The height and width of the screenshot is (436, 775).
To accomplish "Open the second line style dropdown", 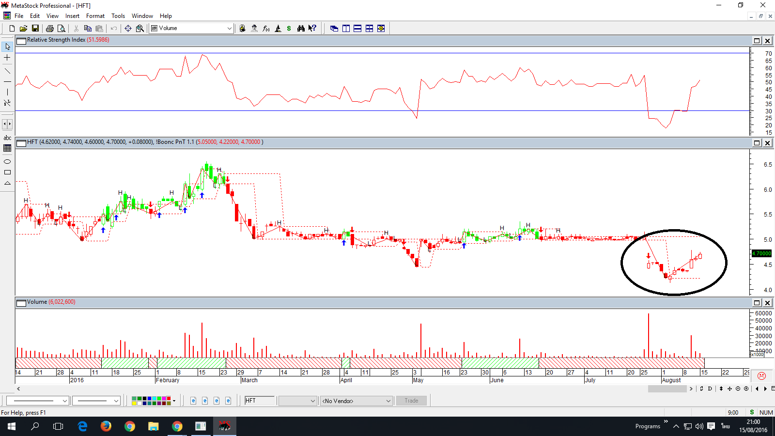I will coord(116,401).
